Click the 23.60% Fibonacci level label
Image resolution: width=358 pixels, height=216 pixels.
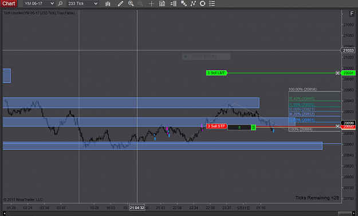(x=301, y=120)
